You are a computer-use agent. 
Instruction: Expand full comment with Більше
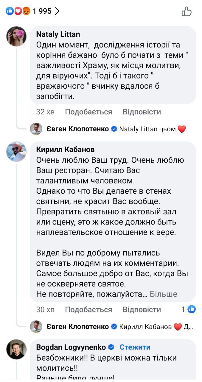point(163,294)
